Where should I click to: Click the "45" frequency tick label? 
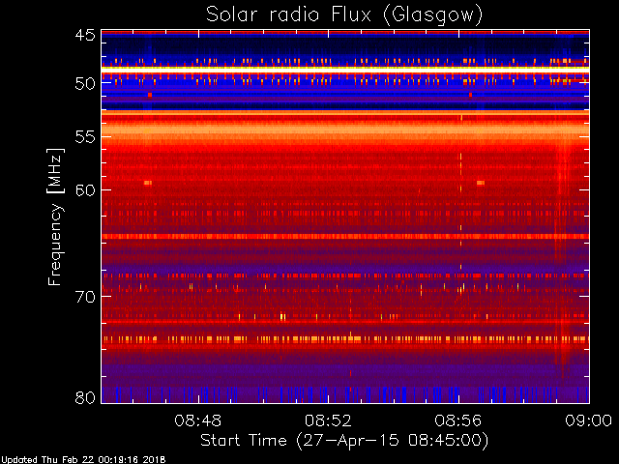85,35
